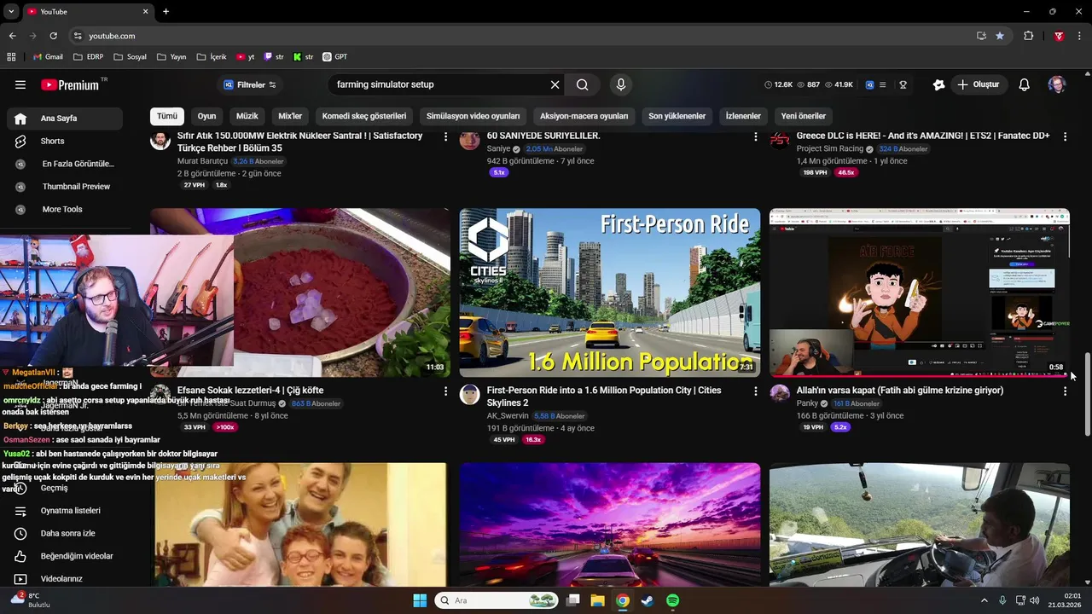
Task: Select the Oyun chip
Action: coord(206,116)
